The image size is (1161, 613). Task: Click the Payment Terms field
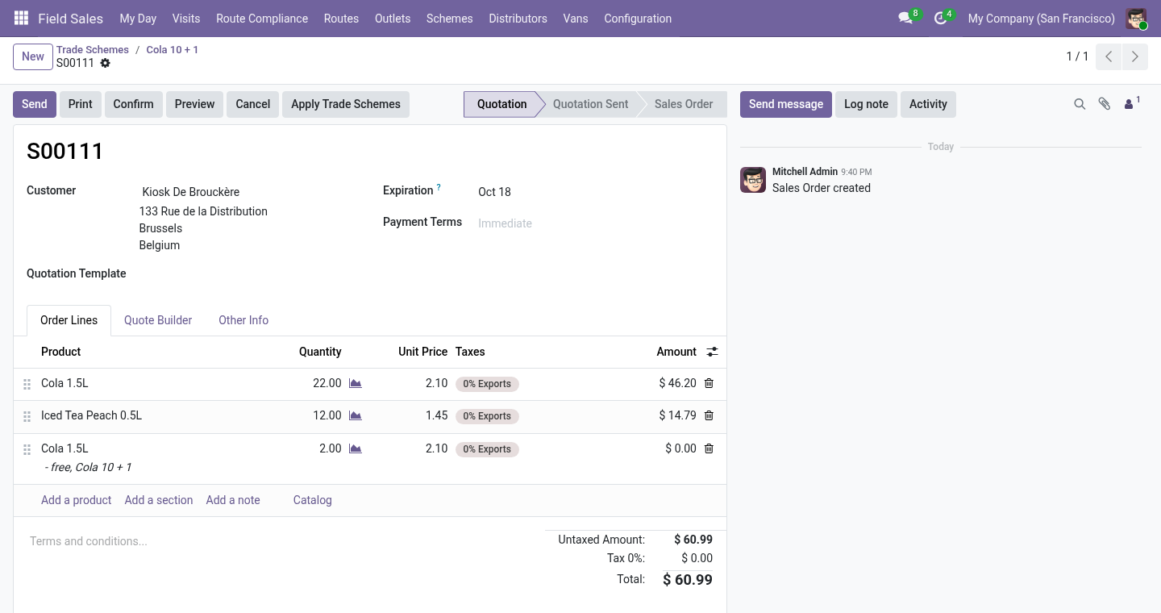[594, 223]
